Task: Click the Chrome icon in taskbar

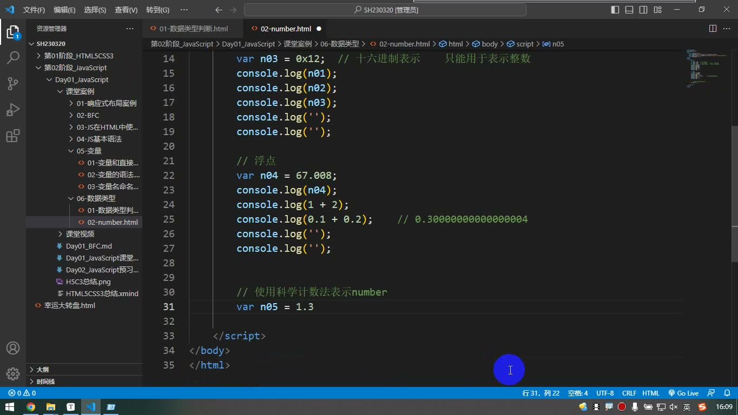Action: click(31, 407)
